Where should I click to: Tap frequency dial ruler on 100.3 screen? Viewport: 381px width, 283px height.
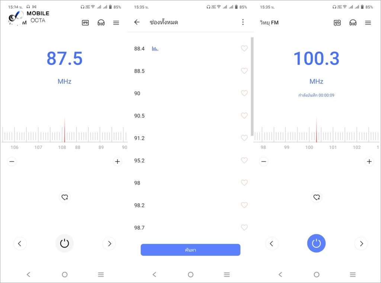click(x=316, y=134)
